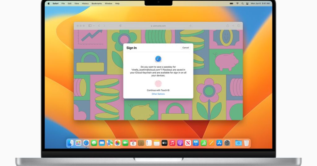Image resolution: width=317 pixels, height=166 pixels.
Task: Open the tab overview icon in Safari
Action: [x=239, y=26]
